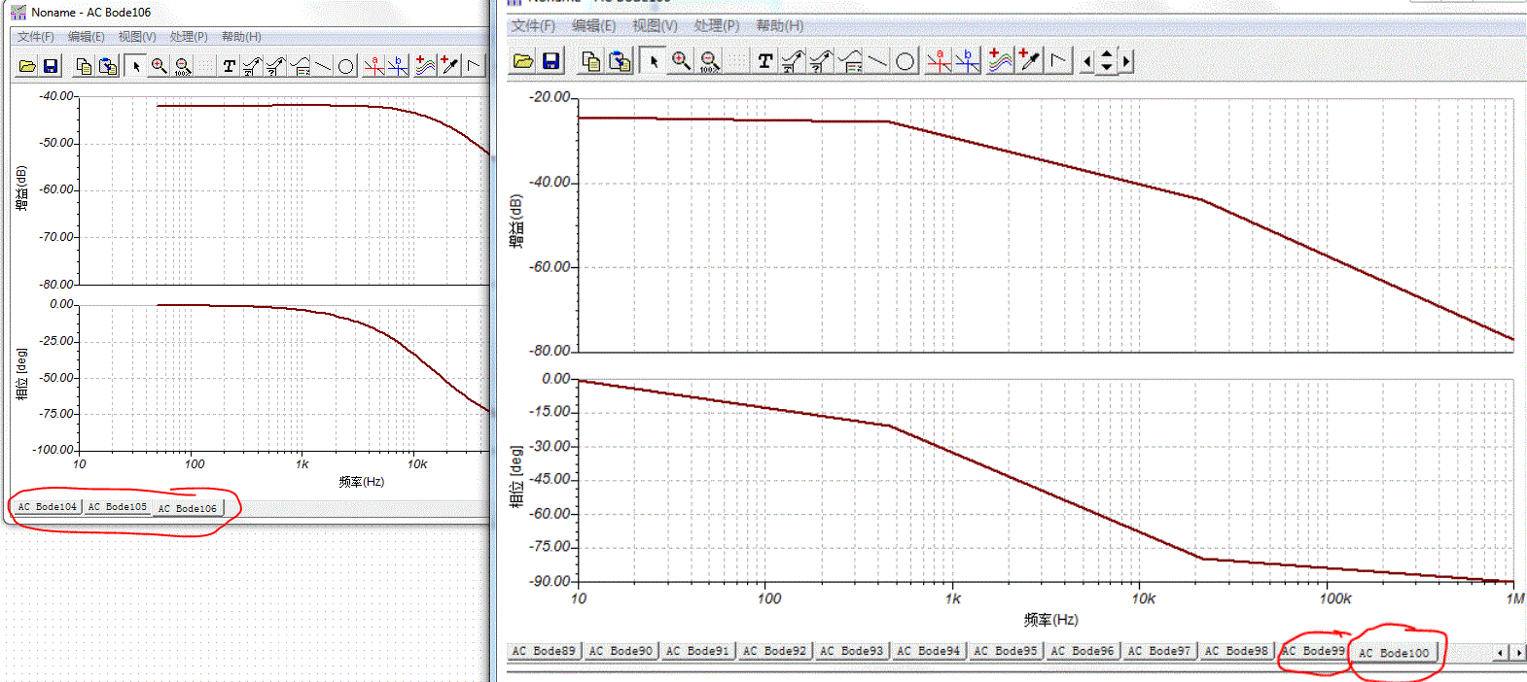The width and height of the screenshot is (1527, 682).
Task: Select circle drawing tool in right window
Action: (906, 61)
